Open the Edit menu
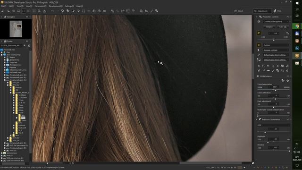The width and height of the screenshot is (302, 170). 11,6
